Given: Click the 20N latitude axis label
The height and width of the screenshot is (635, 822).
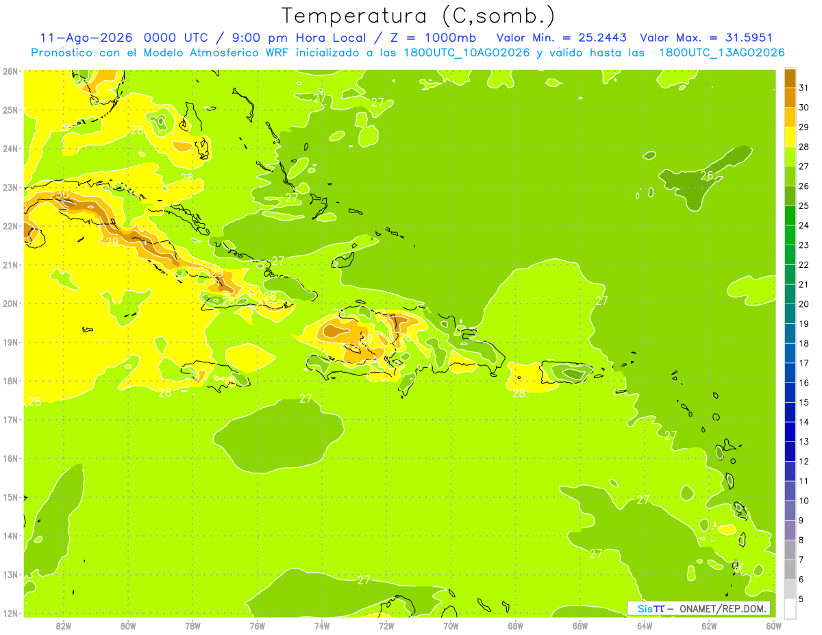Looking at the screenshot, I should pyautogui.click(x=10, y=303).
